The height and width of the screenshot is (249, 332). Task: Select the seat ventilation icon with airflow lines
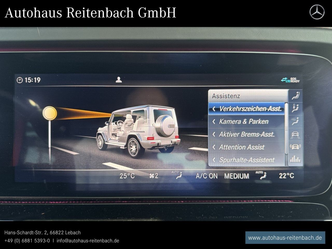(295, 121)
